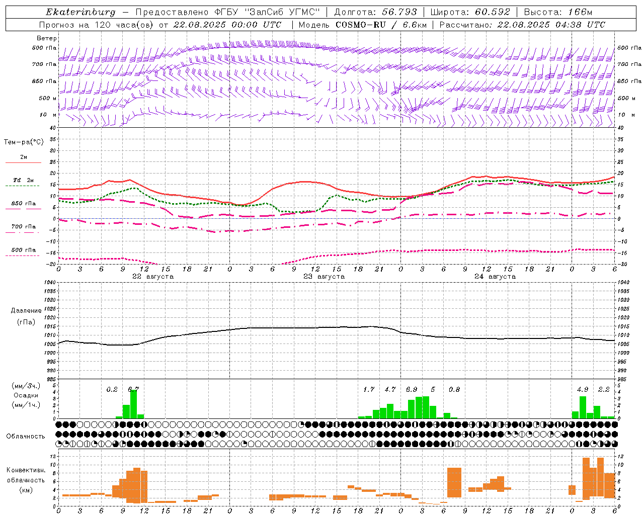The width and height of the screenshot is (644, 515).
Task: Click the 4.7 precipitation total
Action: tap(390, 389)
